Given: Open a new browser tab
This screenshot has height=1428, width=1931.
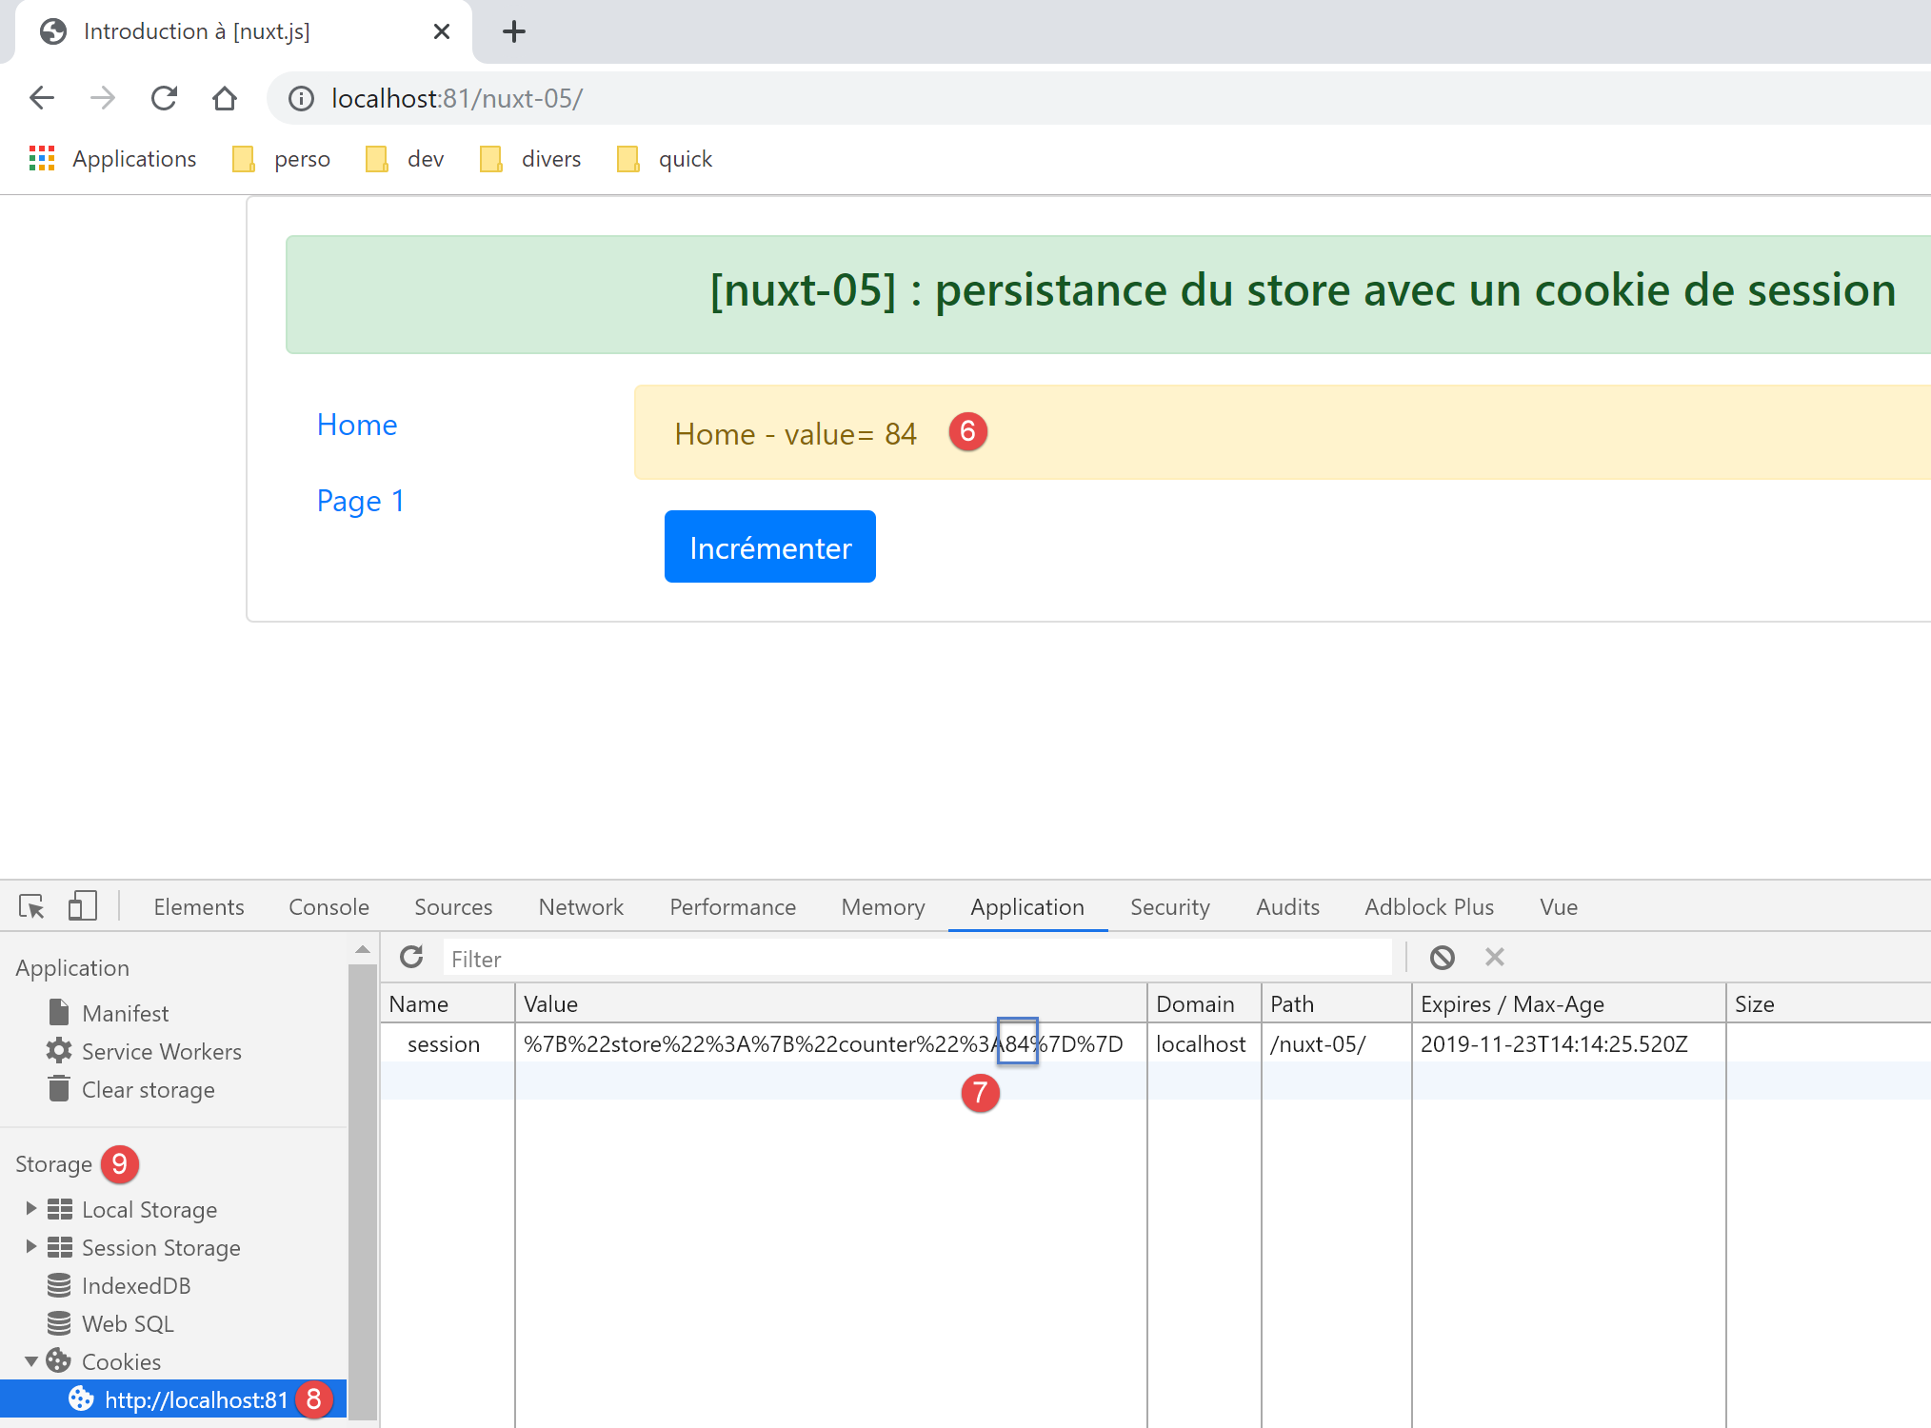Looking at the screenshot, I should [514, 31].
